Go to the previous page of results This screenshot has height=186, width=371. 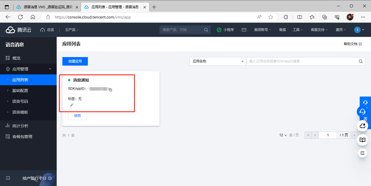(315, 135)
